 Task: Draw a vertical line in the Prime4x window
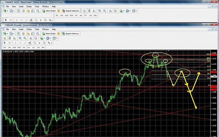[x=15, y=43]
